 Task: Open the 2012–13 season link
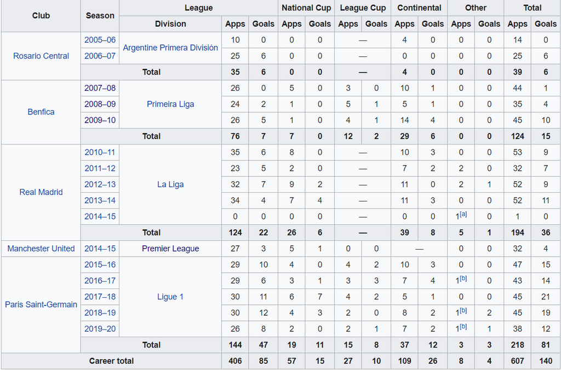click(x=100, y=184)
